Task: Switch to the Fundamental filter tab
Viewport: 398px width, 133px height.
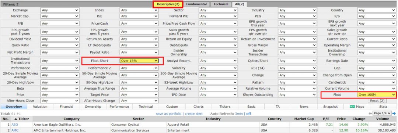Action: click(x=196, y=4)
